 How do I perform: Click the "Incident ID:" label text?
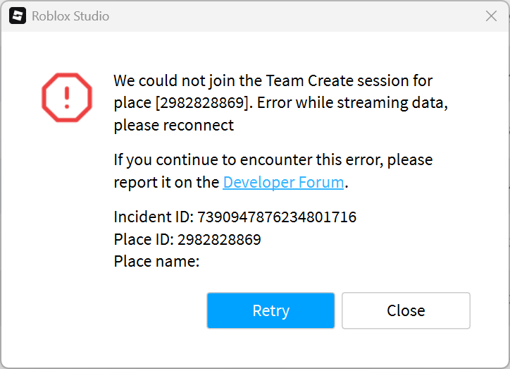(154, 217)
